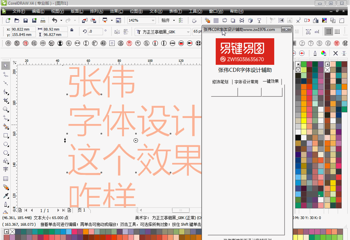Click the document horizontal scrollbar
Image resolution: width=350 pixels, height=240 pixels.
180,210
